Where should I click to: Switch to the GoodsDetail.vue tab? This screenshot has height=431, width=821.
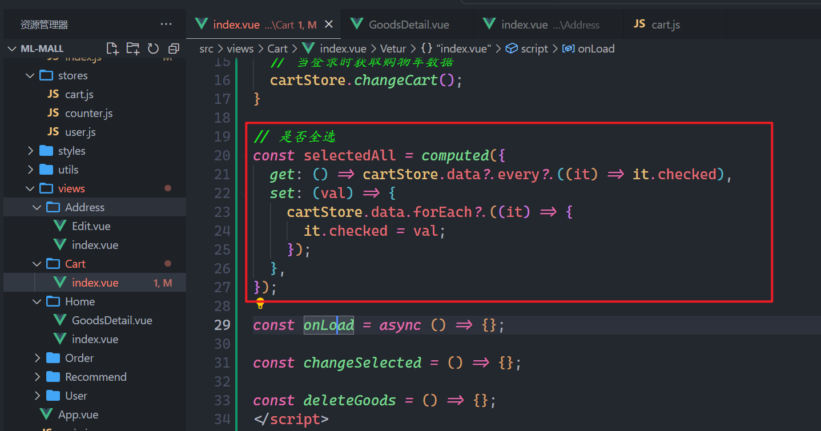(x=408, y=25)
